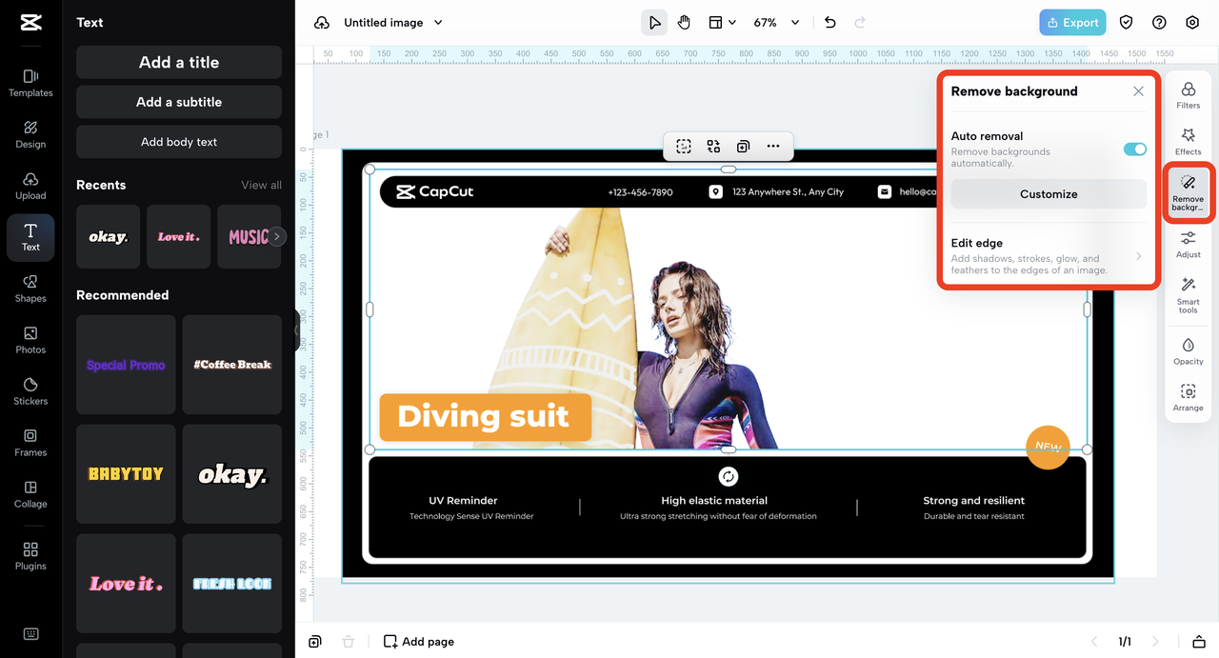Click the keyboard shortcuts icon
Screen dimensions: 1219x658
coord(30,634)
